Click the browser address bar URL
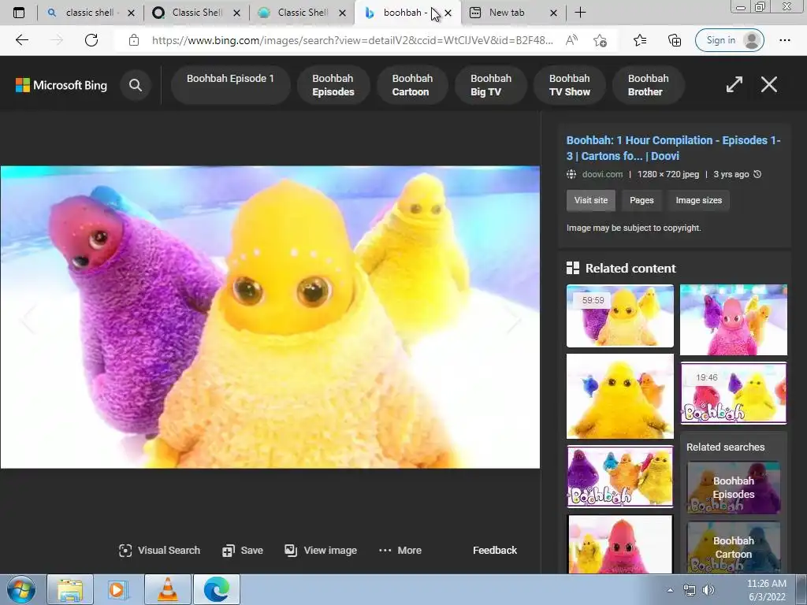This screenshot has height=605, width=807. pyautogui.click(x=352, y=40)
